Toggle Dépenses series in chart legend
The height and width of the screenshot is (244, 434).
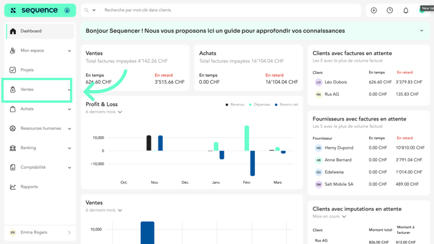[259, 105]
